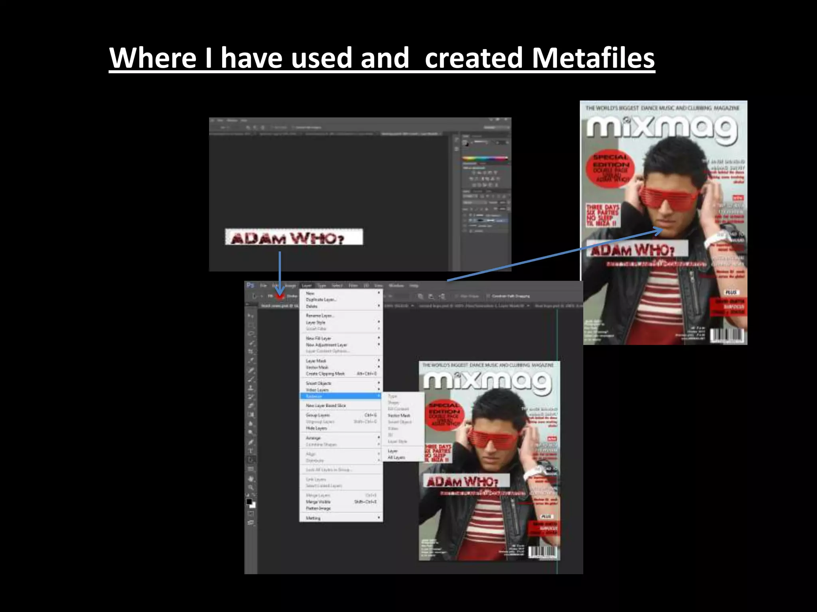Select the Move tool in Photoshop toolbar
The height and width of the screenshot is (612, 817).
coord(251,316)
